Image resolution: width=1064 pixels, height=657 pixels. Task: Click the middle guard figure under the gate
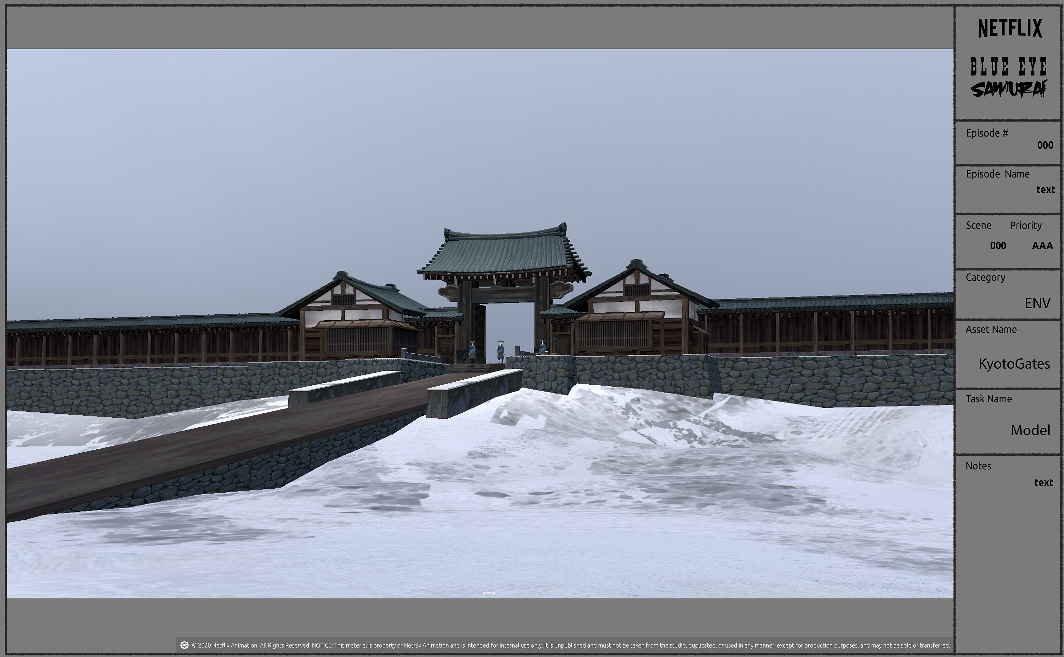pos(501,351)
